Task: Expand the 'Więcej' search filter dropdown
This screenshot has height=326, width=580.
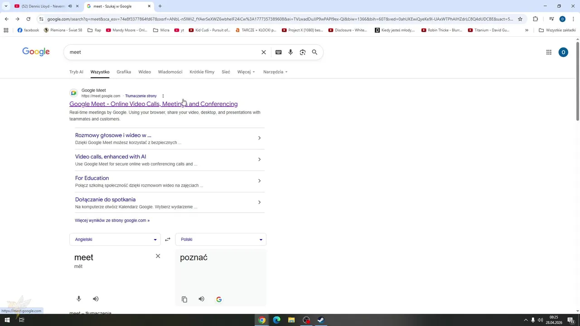Action: point(246,72)
